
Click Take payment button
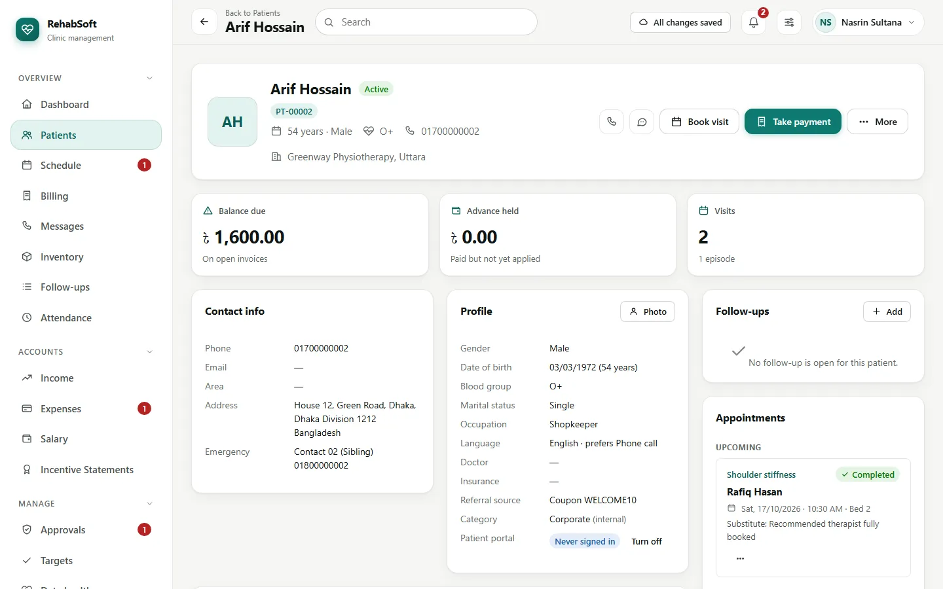[x=793, y=122]
